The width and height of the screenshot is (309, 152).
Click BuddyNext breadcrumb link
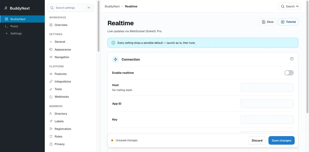(x=112, y=6)
